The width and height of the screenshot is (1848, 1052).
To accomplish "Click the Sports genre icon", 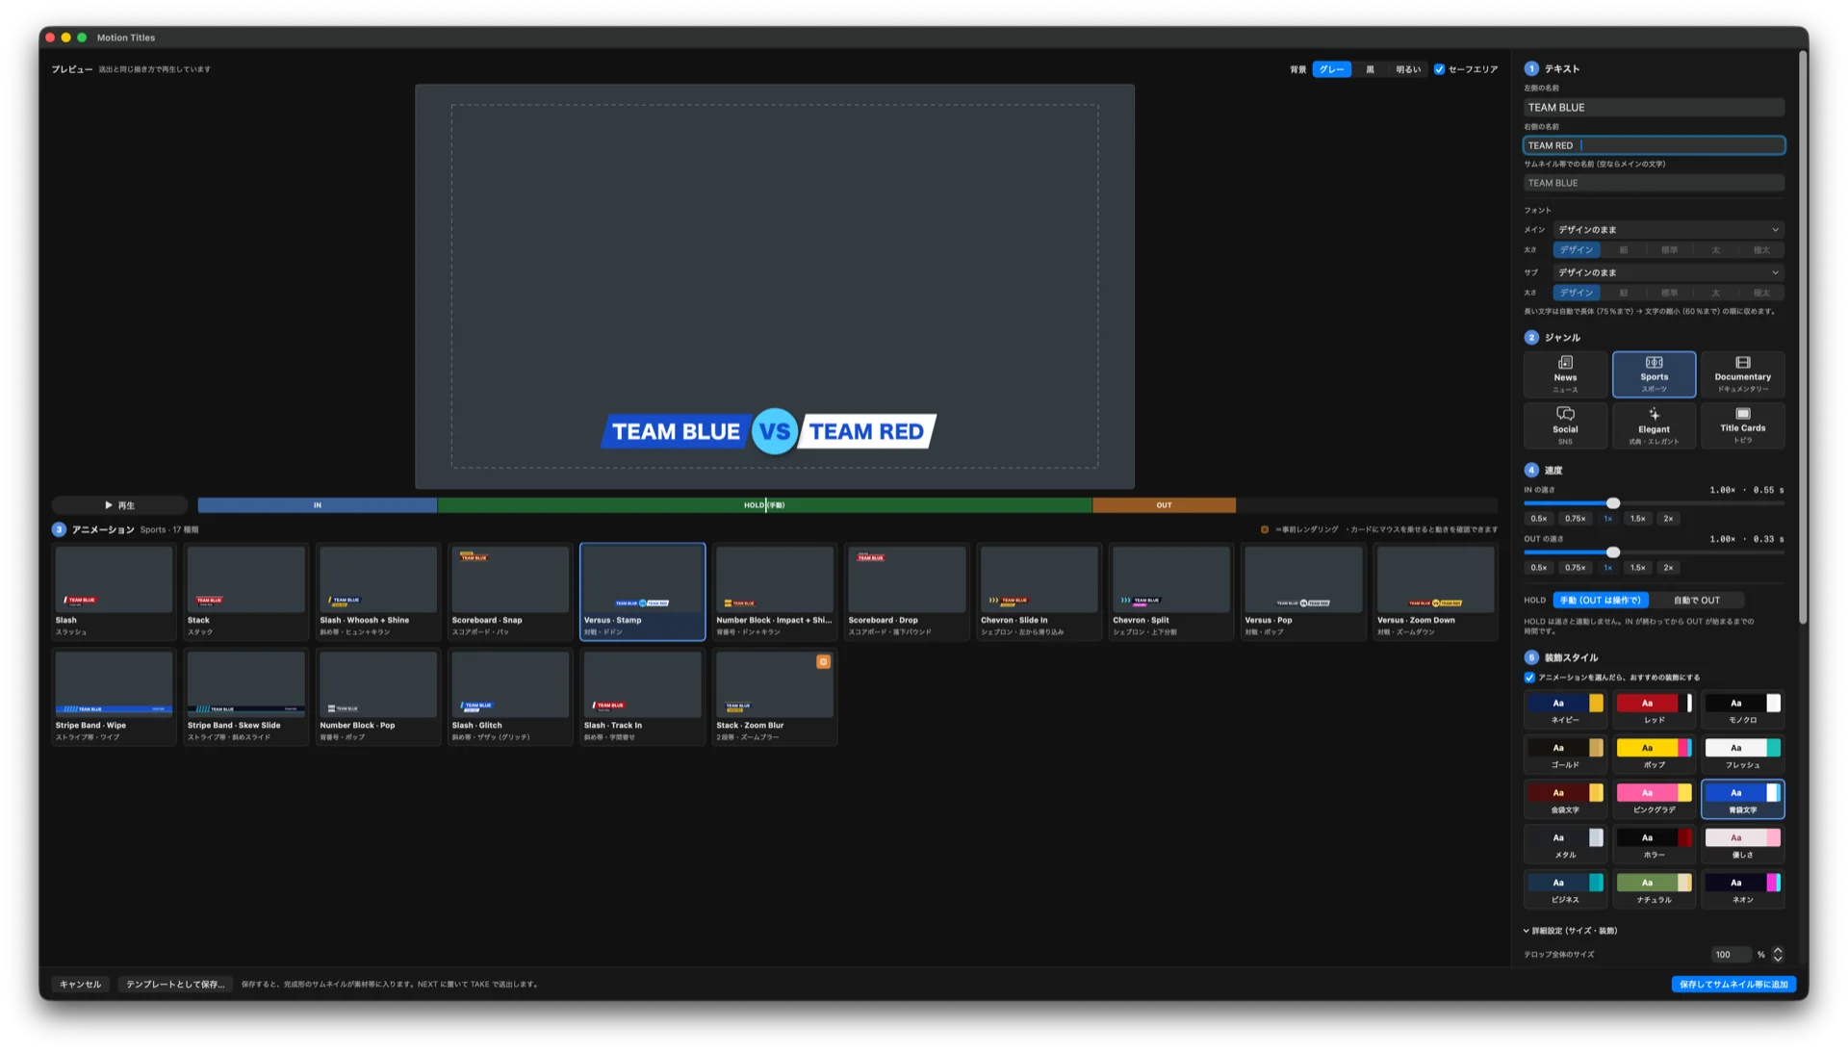I will point(1654,363).
